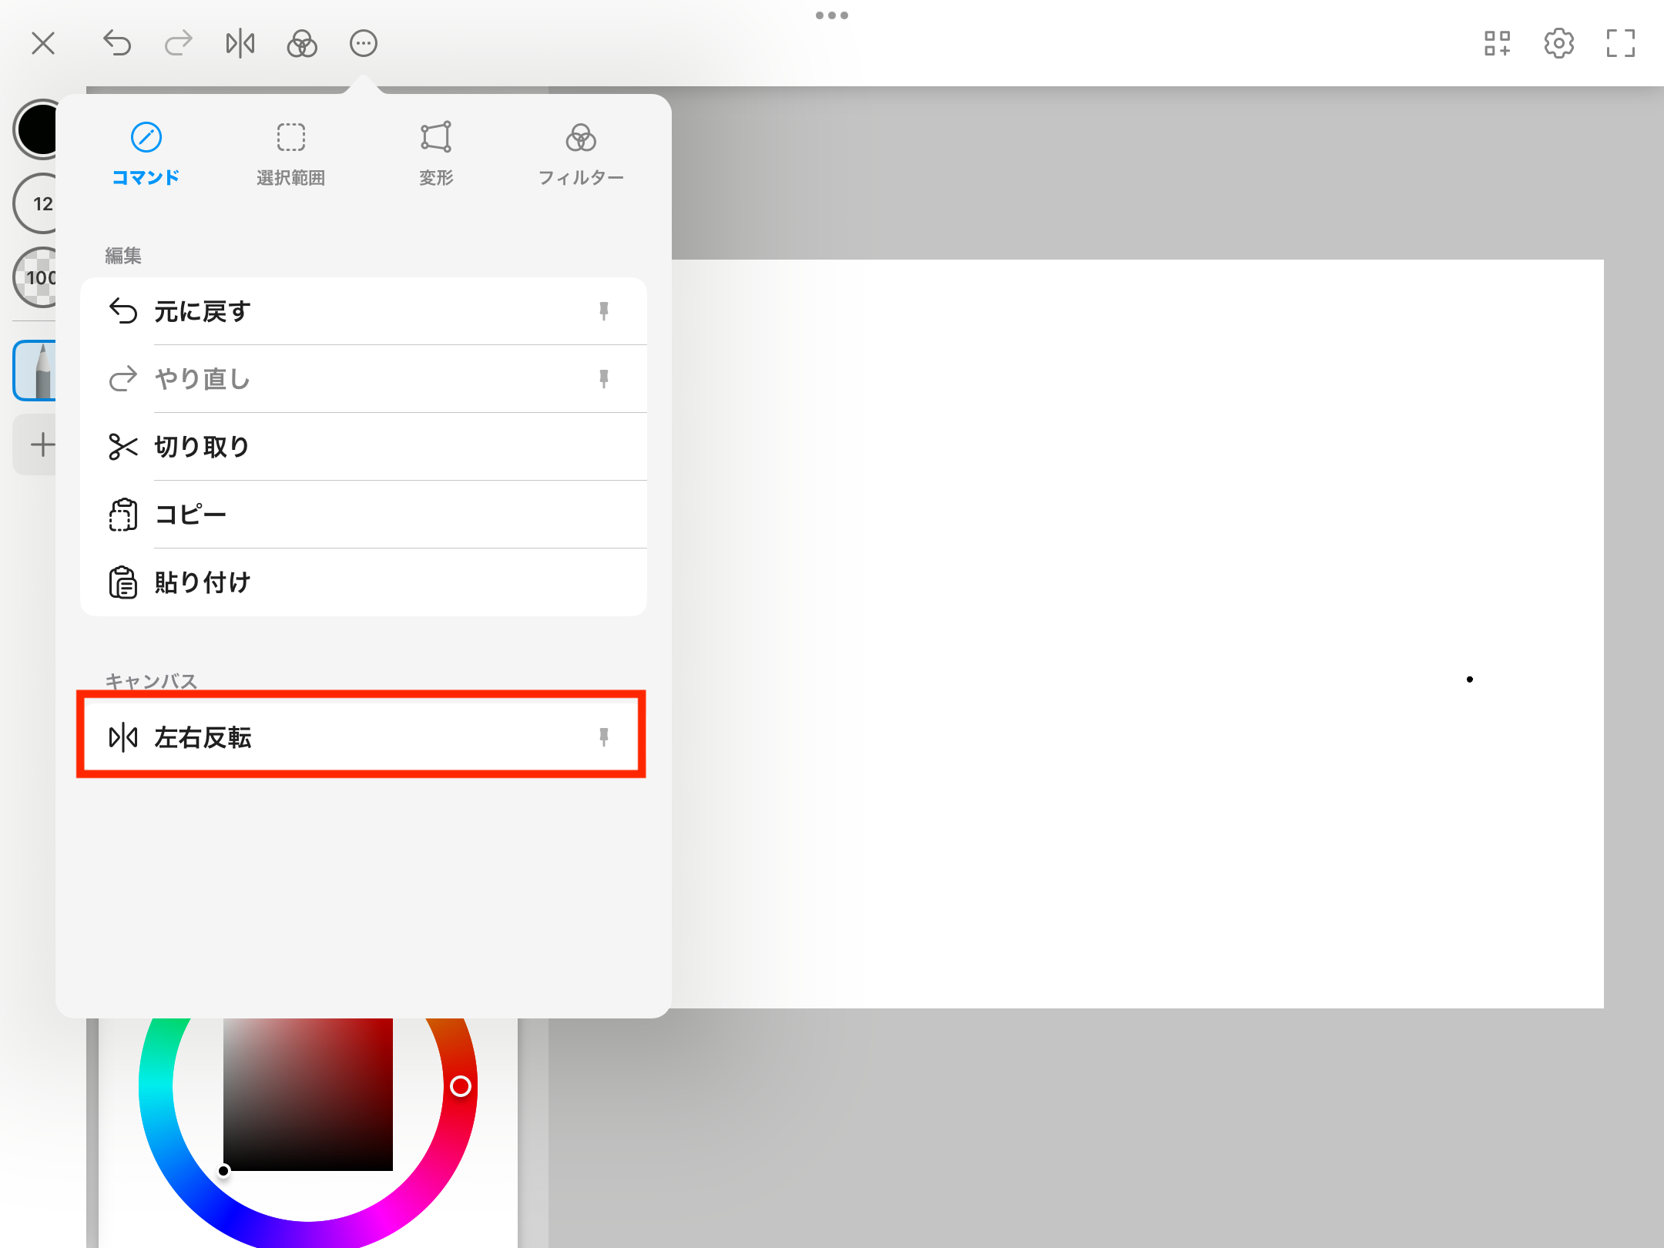The height and width of the screenshot is (1248, 1664).
Task: Open the add-widget grid icon
Action: [x=1498, y=43]
